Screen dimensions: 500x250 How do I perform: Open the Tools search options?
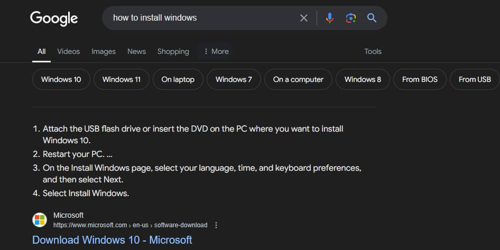(x=373, y=51)
